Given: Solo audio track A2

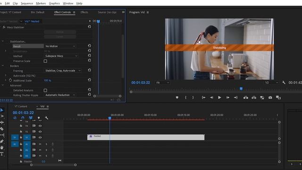Looking at the screenshot, I should (46, 150).
